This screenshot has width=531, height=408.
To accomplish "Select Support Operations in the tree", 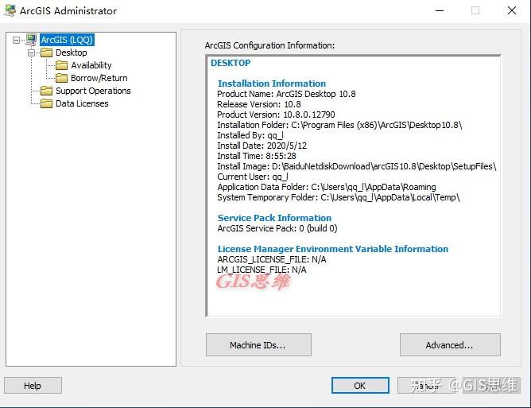I will (x=93, y=91).
